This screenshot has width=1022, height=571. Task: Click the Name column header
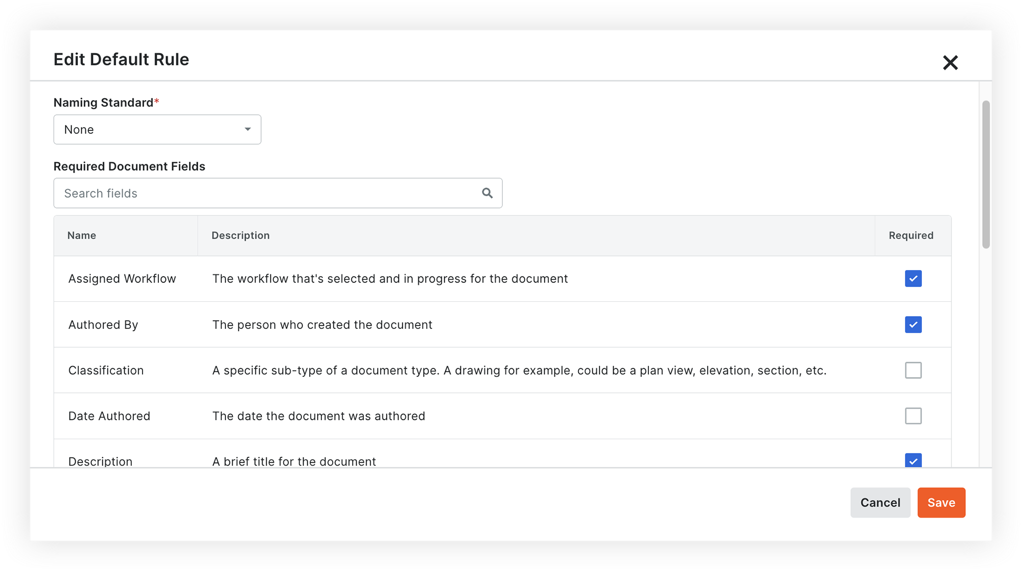point(82,235)
